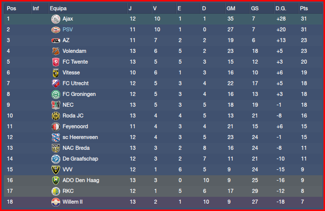Click the Ajax club crest icon

coord(55,19)
